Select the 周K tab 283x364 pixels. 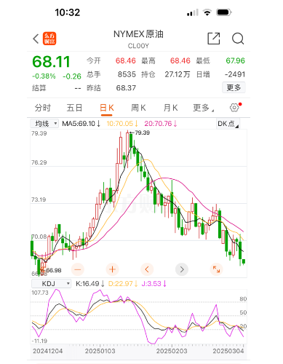click(x=138, y=108)
